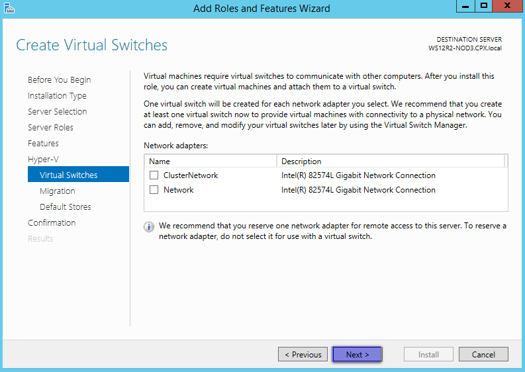Jump to the Confirmation step
Screen dimensions: 525x372
click(52, 222)
